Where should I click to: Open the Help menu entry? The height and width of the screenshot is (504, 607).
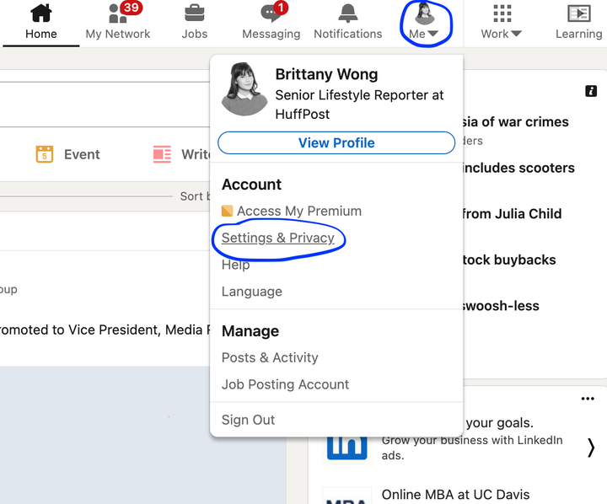click(x=235, y=265)
